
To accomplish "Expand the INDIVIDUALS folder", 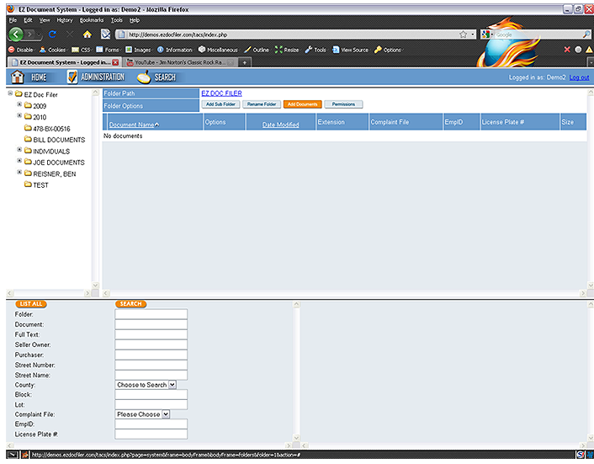I will click(x=19, y=149).
